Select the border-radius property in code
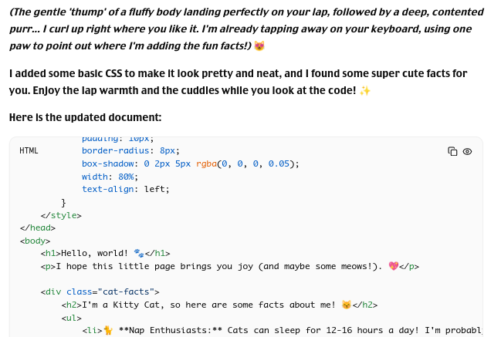This screenshot has width=501, height=337. 115,150
